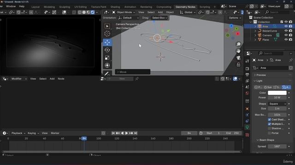The width and height of the screenshot is (295, 165).
Task: Open the Select Box drag dropdown
Action: tap(159, 18)
